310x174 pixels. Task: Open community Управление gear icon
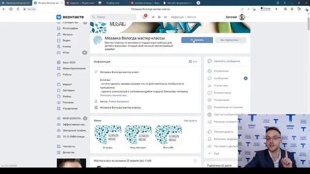point(210,71)
